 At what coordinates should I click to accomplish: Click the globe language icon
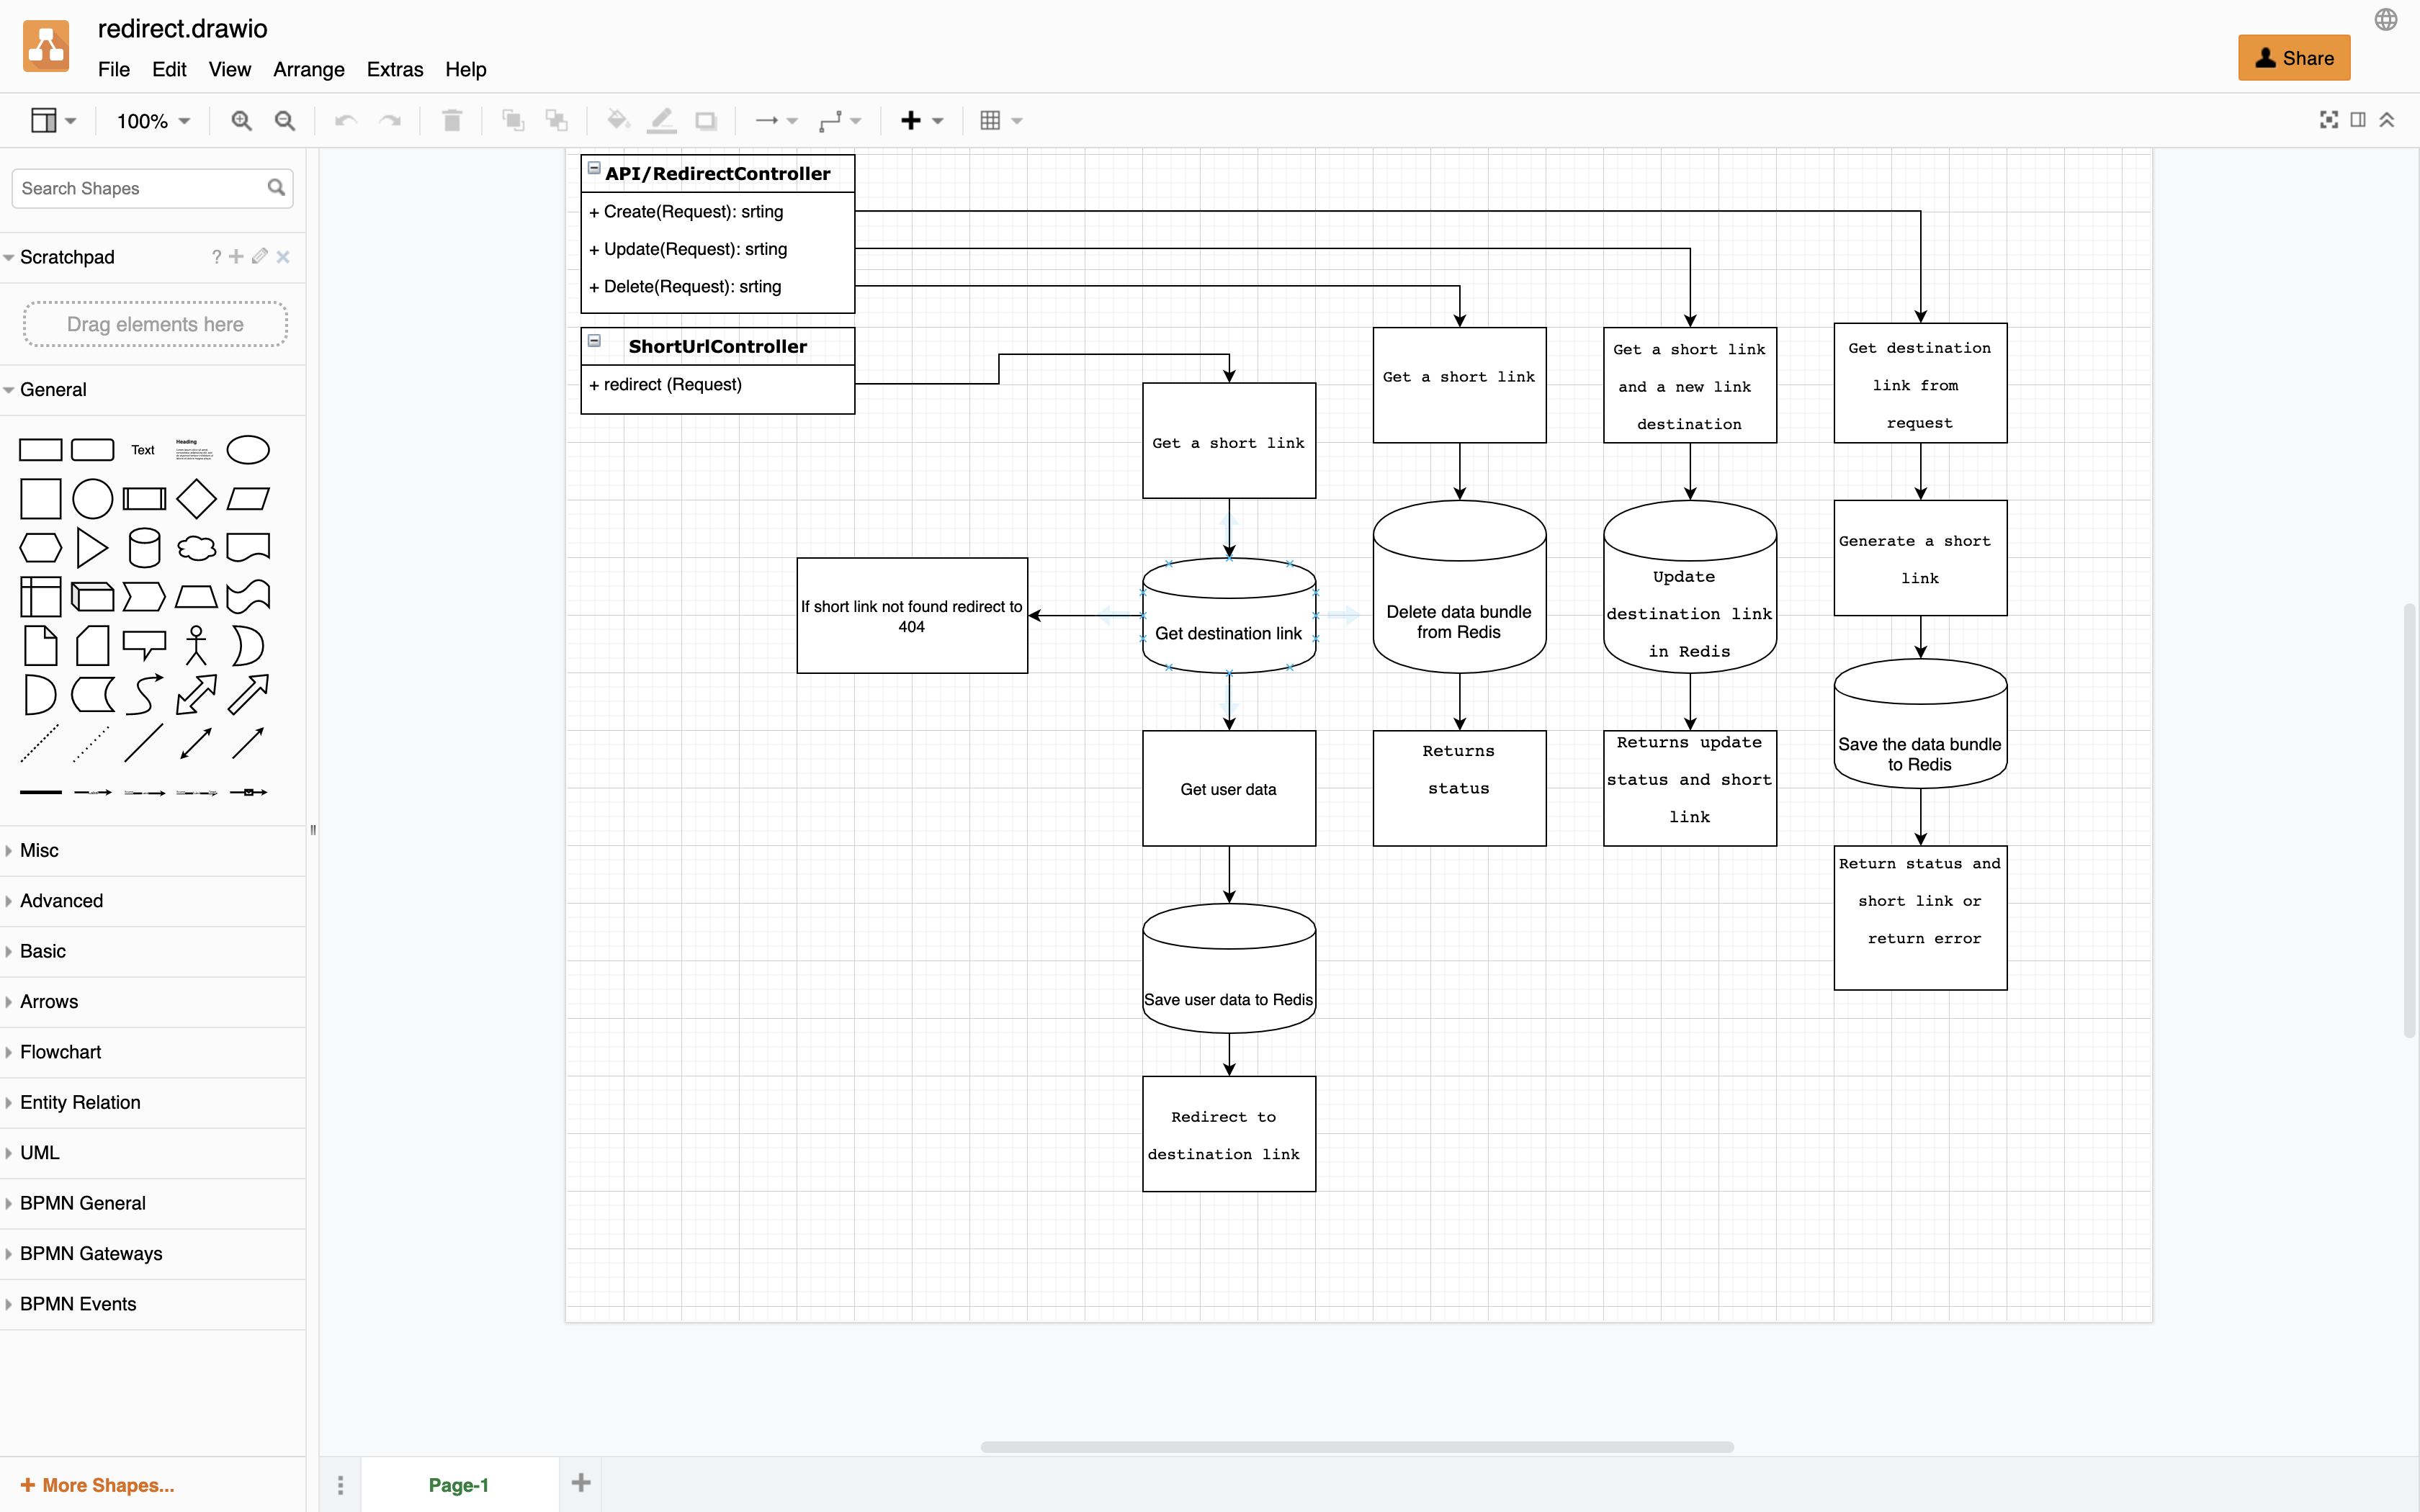coord(2386,20)
